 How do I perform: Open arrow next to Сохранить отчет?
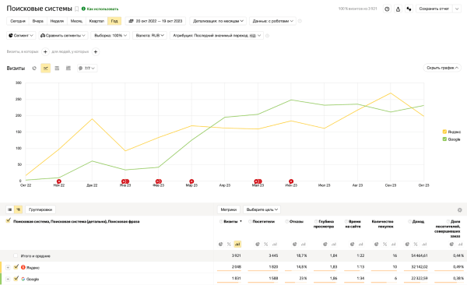pos(457,9)
